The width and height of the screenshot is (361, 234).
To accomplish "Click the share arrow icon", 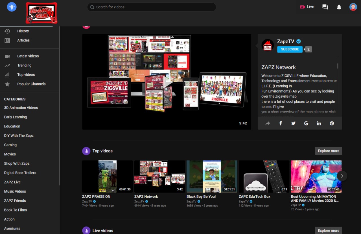I will (x=268, y=123).
